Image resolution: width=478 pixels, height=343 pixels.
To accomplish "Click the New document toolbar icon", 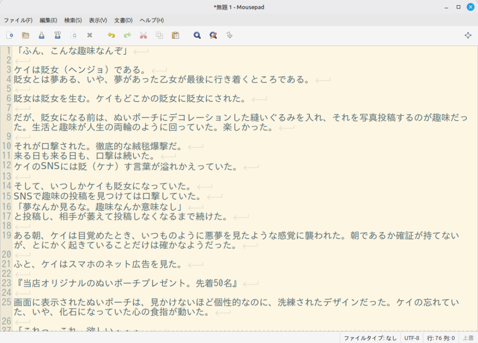I will click(10, 35).
